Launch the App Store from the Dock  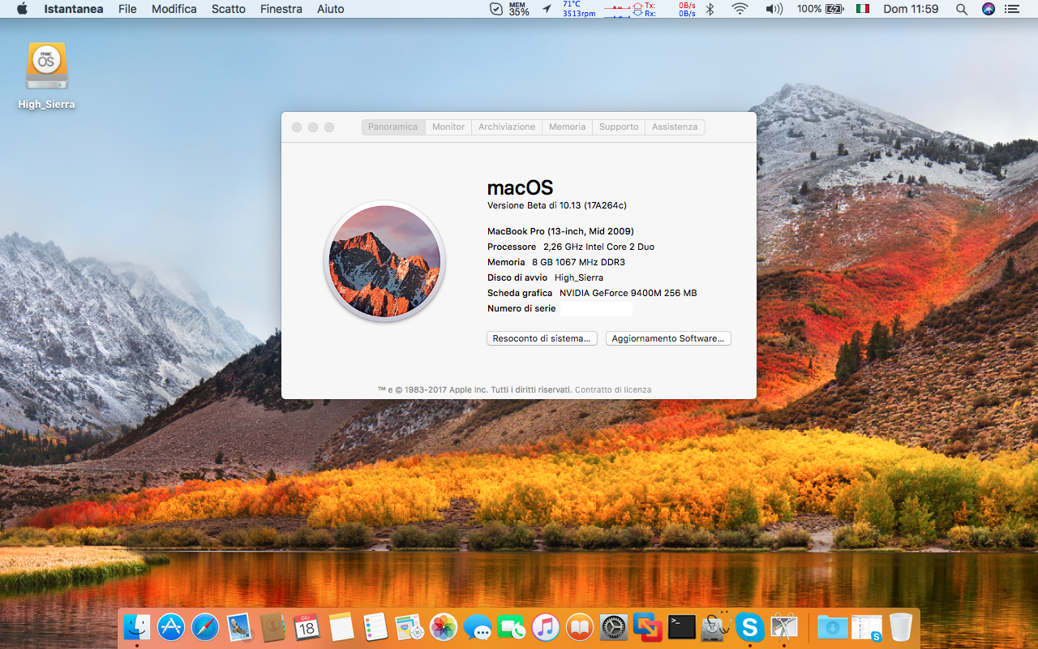tap(171, 627)
